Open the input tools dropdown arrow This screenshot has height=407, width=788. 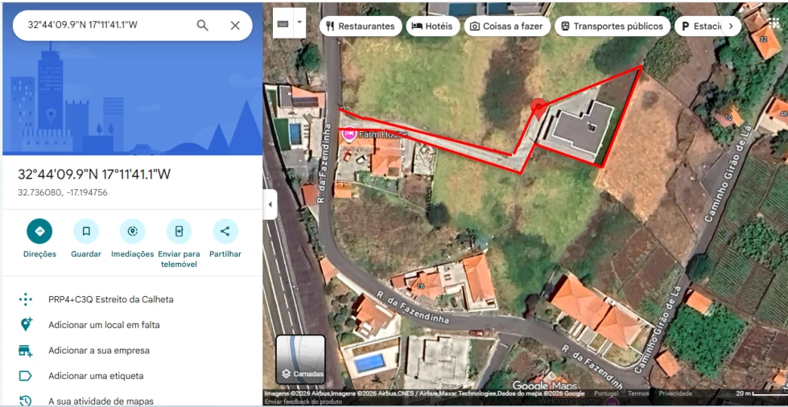(299, 23)
